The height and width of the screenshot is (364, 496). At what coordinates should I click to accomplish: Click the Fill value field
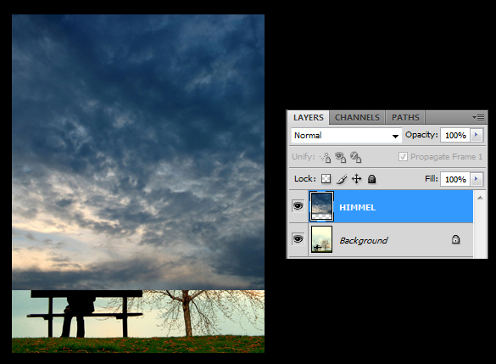[455, 180]
